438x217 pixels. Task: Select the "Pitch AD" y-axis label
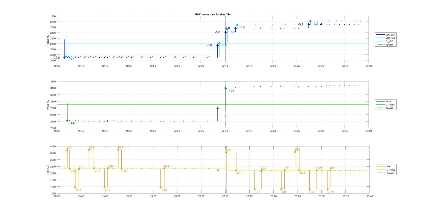tap(48, 105)
